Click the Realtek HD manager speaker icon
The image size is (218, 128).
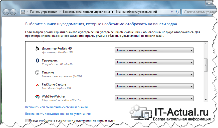(37, 48)
